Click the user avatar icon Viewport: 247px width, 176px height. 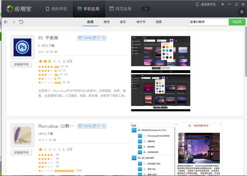[242, 12]
